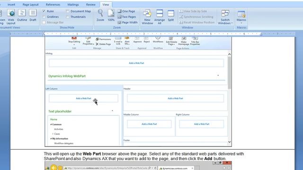
Task: Show One Page zoom
Action: point(126,11)
